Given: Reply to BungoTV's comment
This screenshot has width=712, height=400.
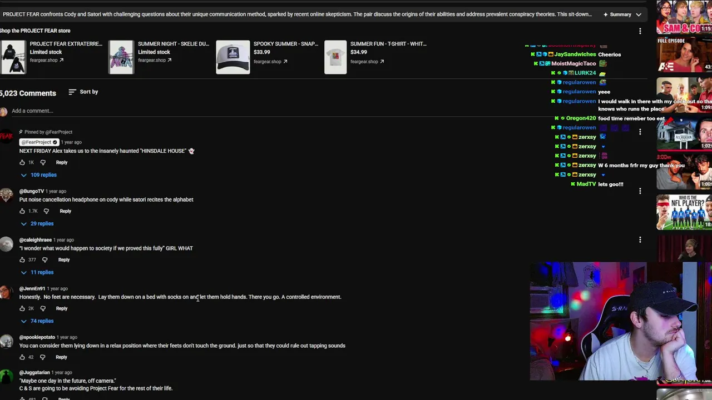Looking at the screenshot, I should [x=66, y=211].
